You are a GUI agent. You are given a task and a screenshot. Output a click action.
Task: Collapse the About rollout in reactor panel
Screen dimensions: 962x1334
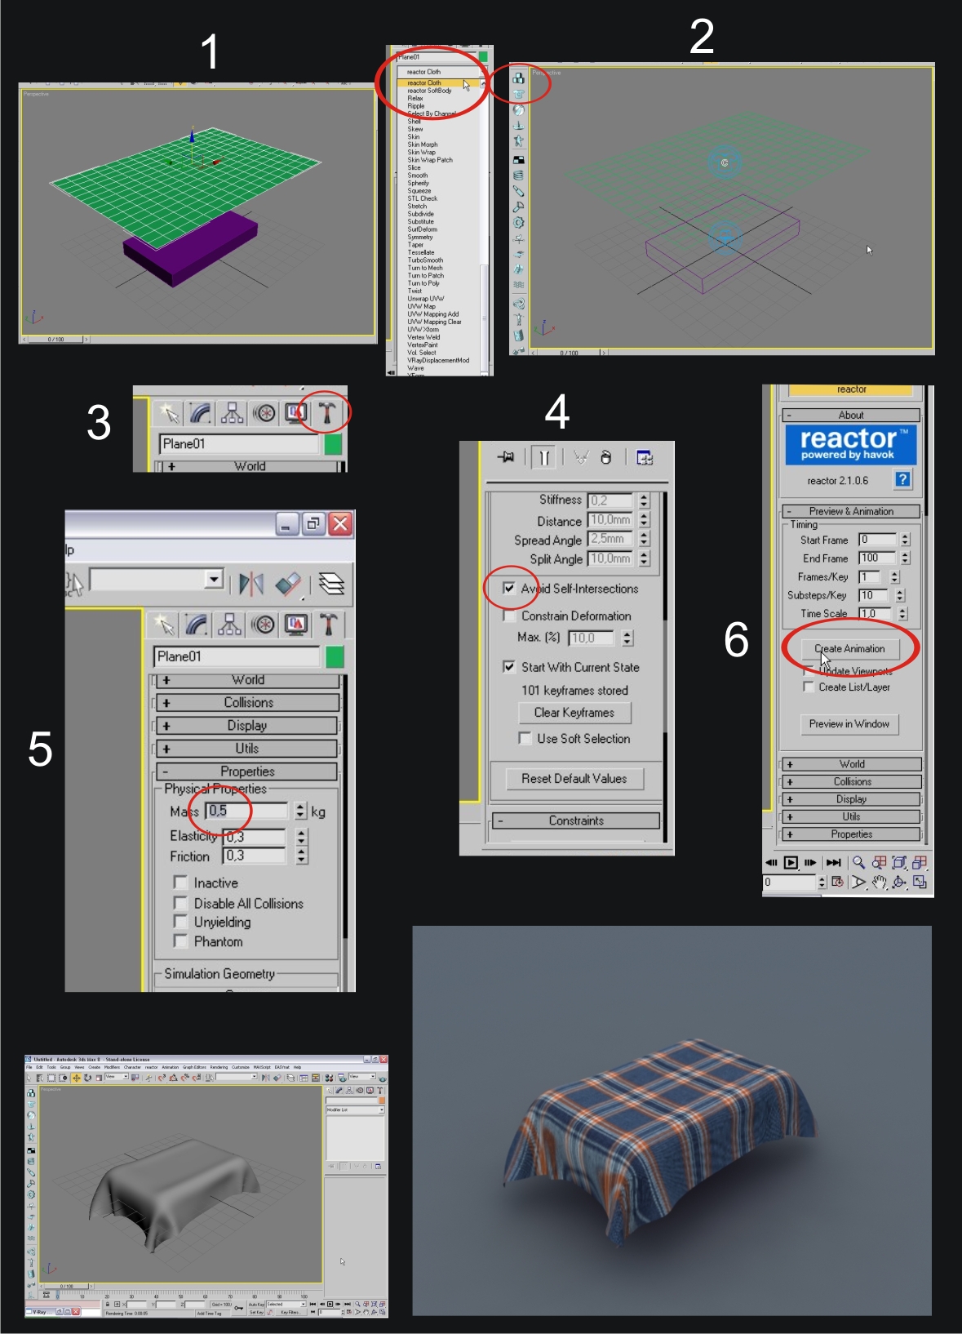point(851,415)
